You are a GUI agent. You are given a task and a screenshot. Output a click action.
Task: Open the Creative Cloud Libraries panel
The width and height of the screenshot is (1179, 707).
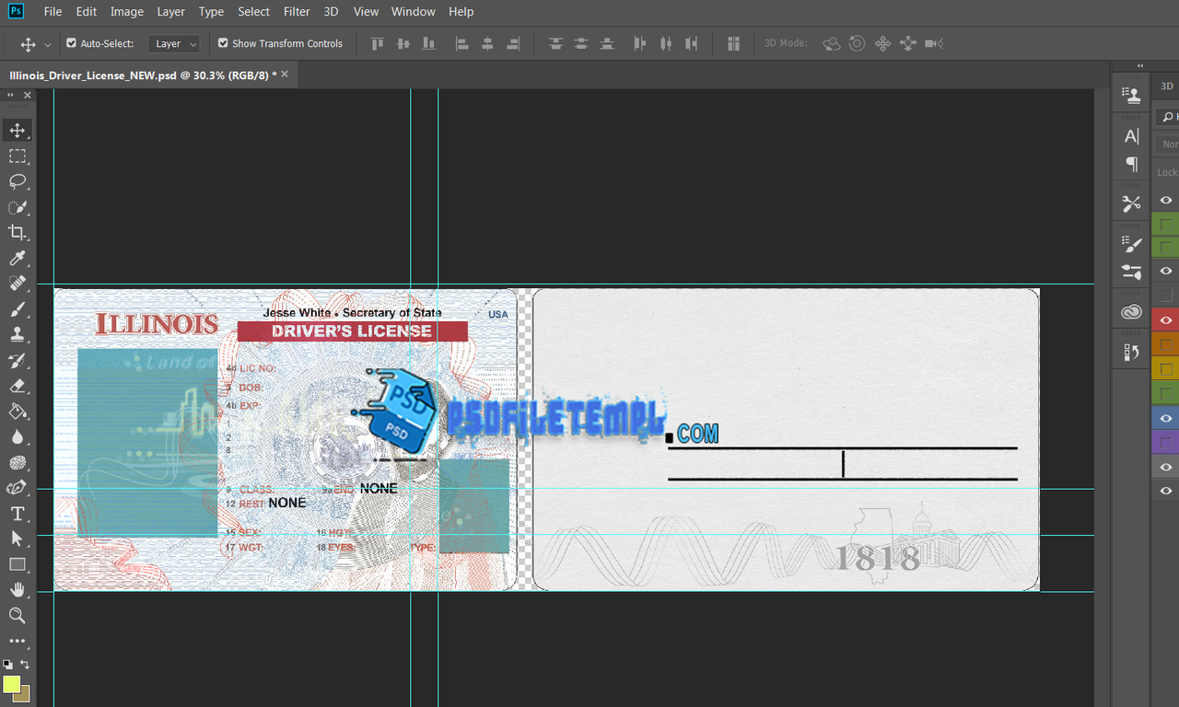point(1132,312)
